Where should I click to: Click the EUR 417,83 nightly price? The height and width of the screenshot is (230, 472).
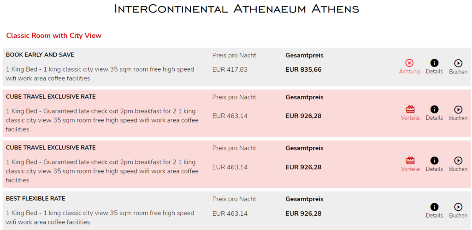pos(230,70)
